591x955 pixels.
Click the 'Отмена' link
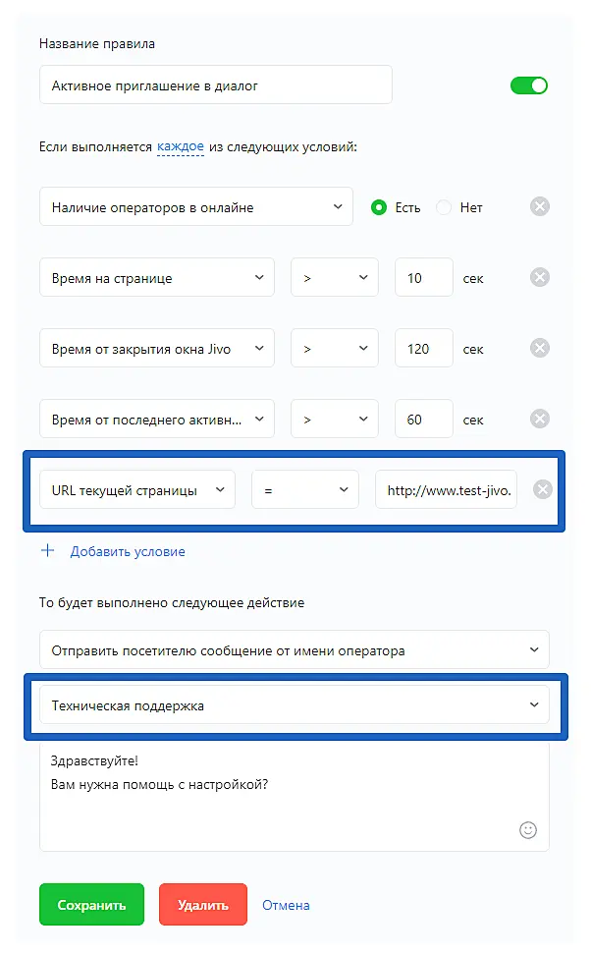coord(286,905)
